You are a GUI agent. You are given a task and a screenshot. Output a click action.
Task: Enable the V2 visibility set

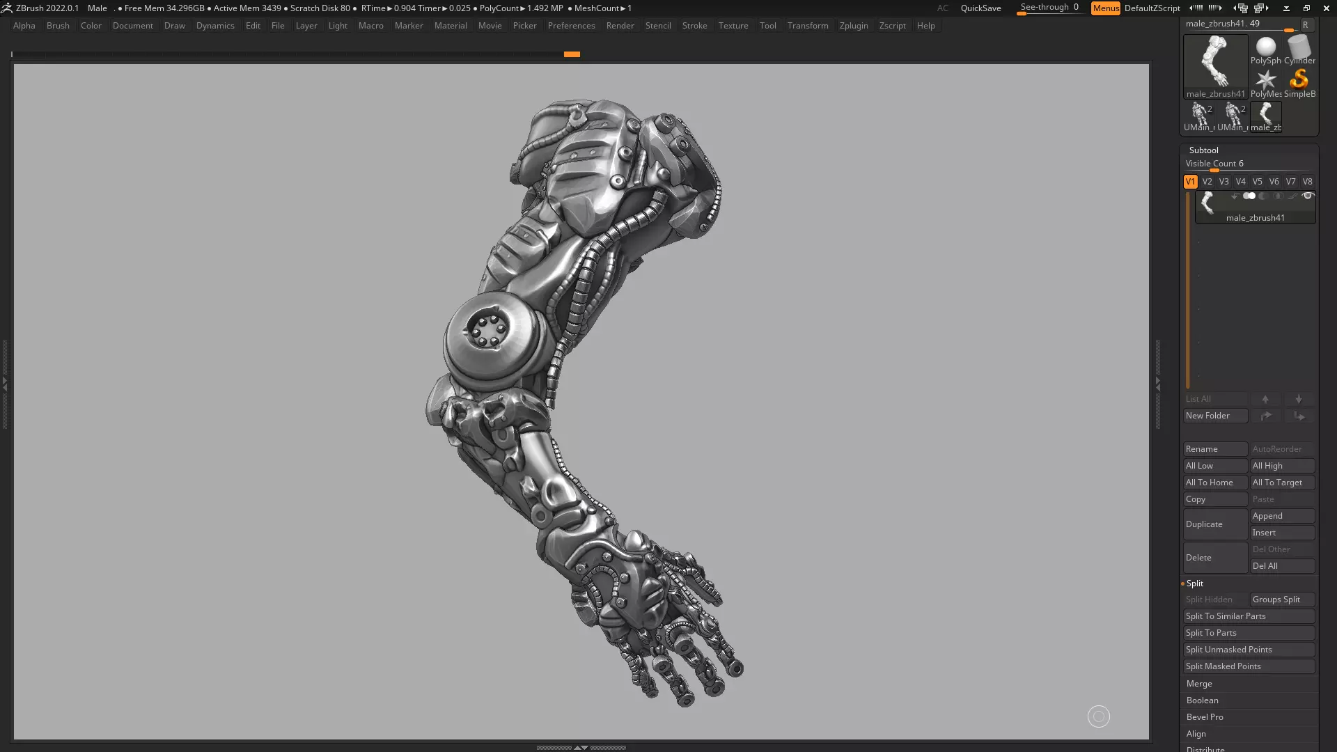click(x=1207, y=181)
